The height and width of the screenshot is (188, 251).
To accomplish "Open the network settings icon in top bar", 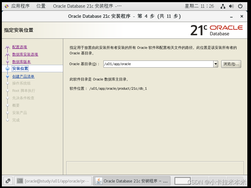I will click(223, 6).
